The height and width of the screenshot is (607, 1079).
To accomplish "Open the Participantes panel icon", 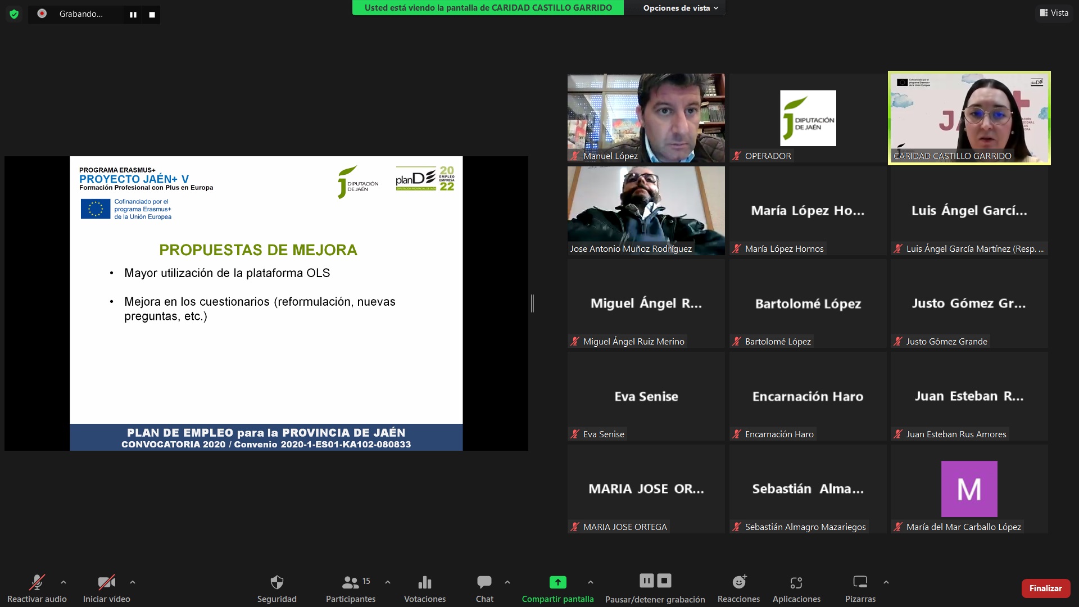I will (x=351, y=582).
